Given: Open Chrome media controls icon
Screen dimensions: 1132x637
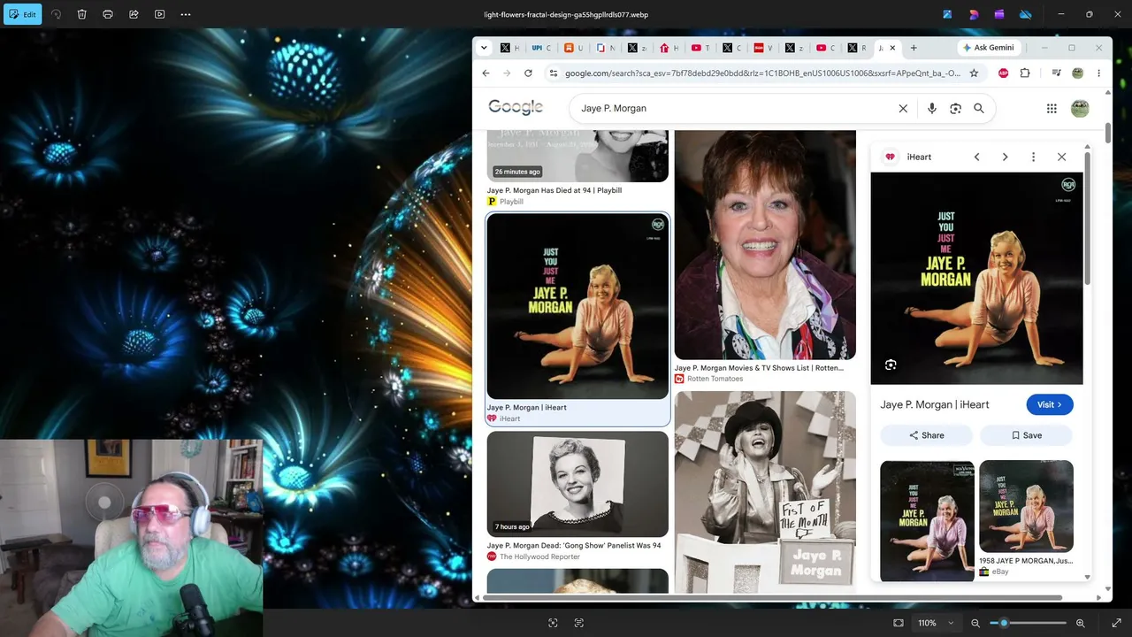Looking at the screenshot, I should pyautogui.click(x=1056, y=73).
